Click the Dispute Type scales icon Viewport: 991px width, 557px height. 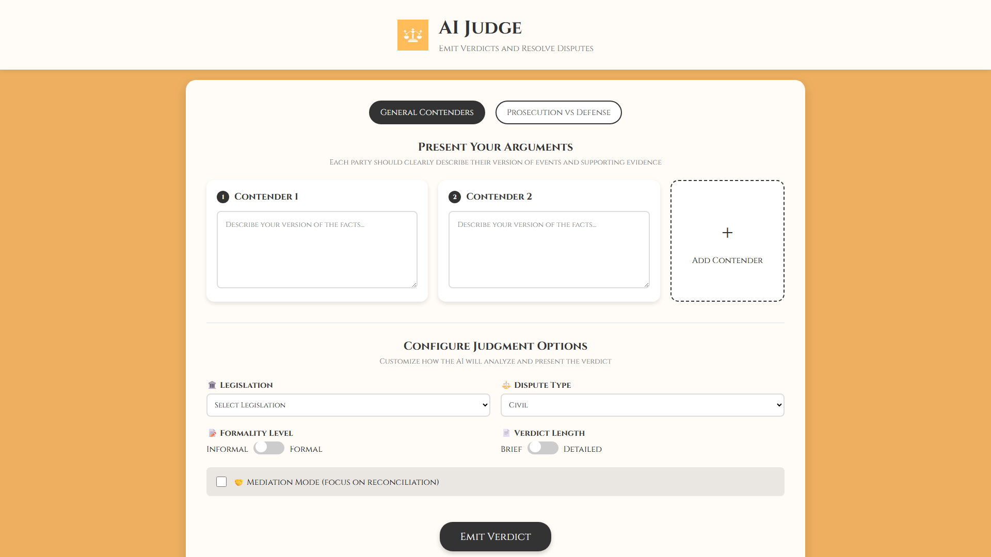pyautogui.click(x=506, y=385)
